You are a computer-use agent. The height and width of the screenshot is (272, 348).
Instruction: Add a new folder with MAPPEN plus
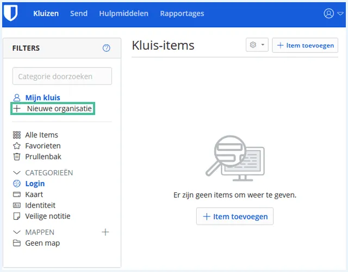pos(105,232)
